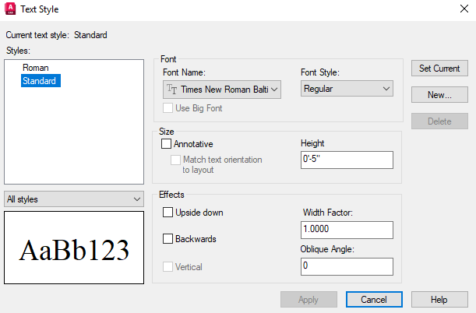Screen dimensions: 476x313
Task: Select the Roman style in list
Action: 36,68
